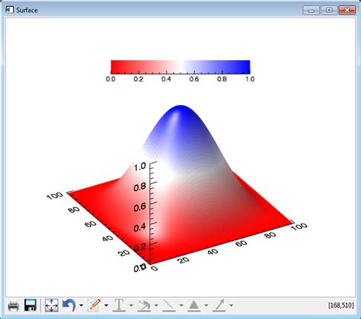This screenshot has height=319, width=361.
Task: Maximize the Surface window
Action: (x=329, y=10)
